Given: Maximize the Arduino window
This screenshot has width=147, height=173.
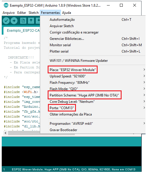Looking at the screenshot, I should [x=121, y=5].
